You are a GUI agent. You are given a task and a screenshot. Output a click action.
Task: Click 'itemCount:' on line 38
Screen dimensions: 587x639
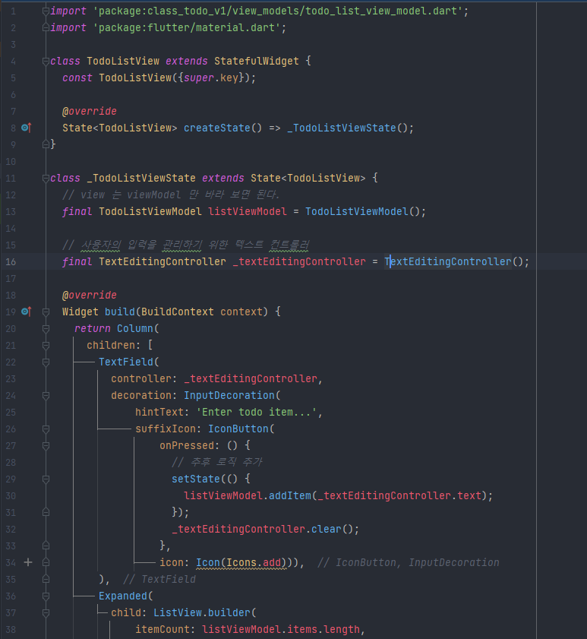point(163,629)
